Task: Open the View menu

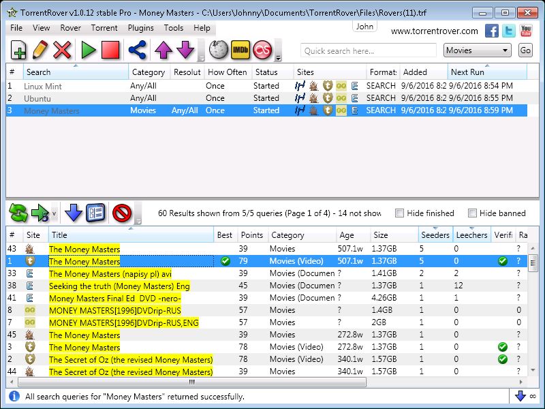Action: [x=41, y=28]
